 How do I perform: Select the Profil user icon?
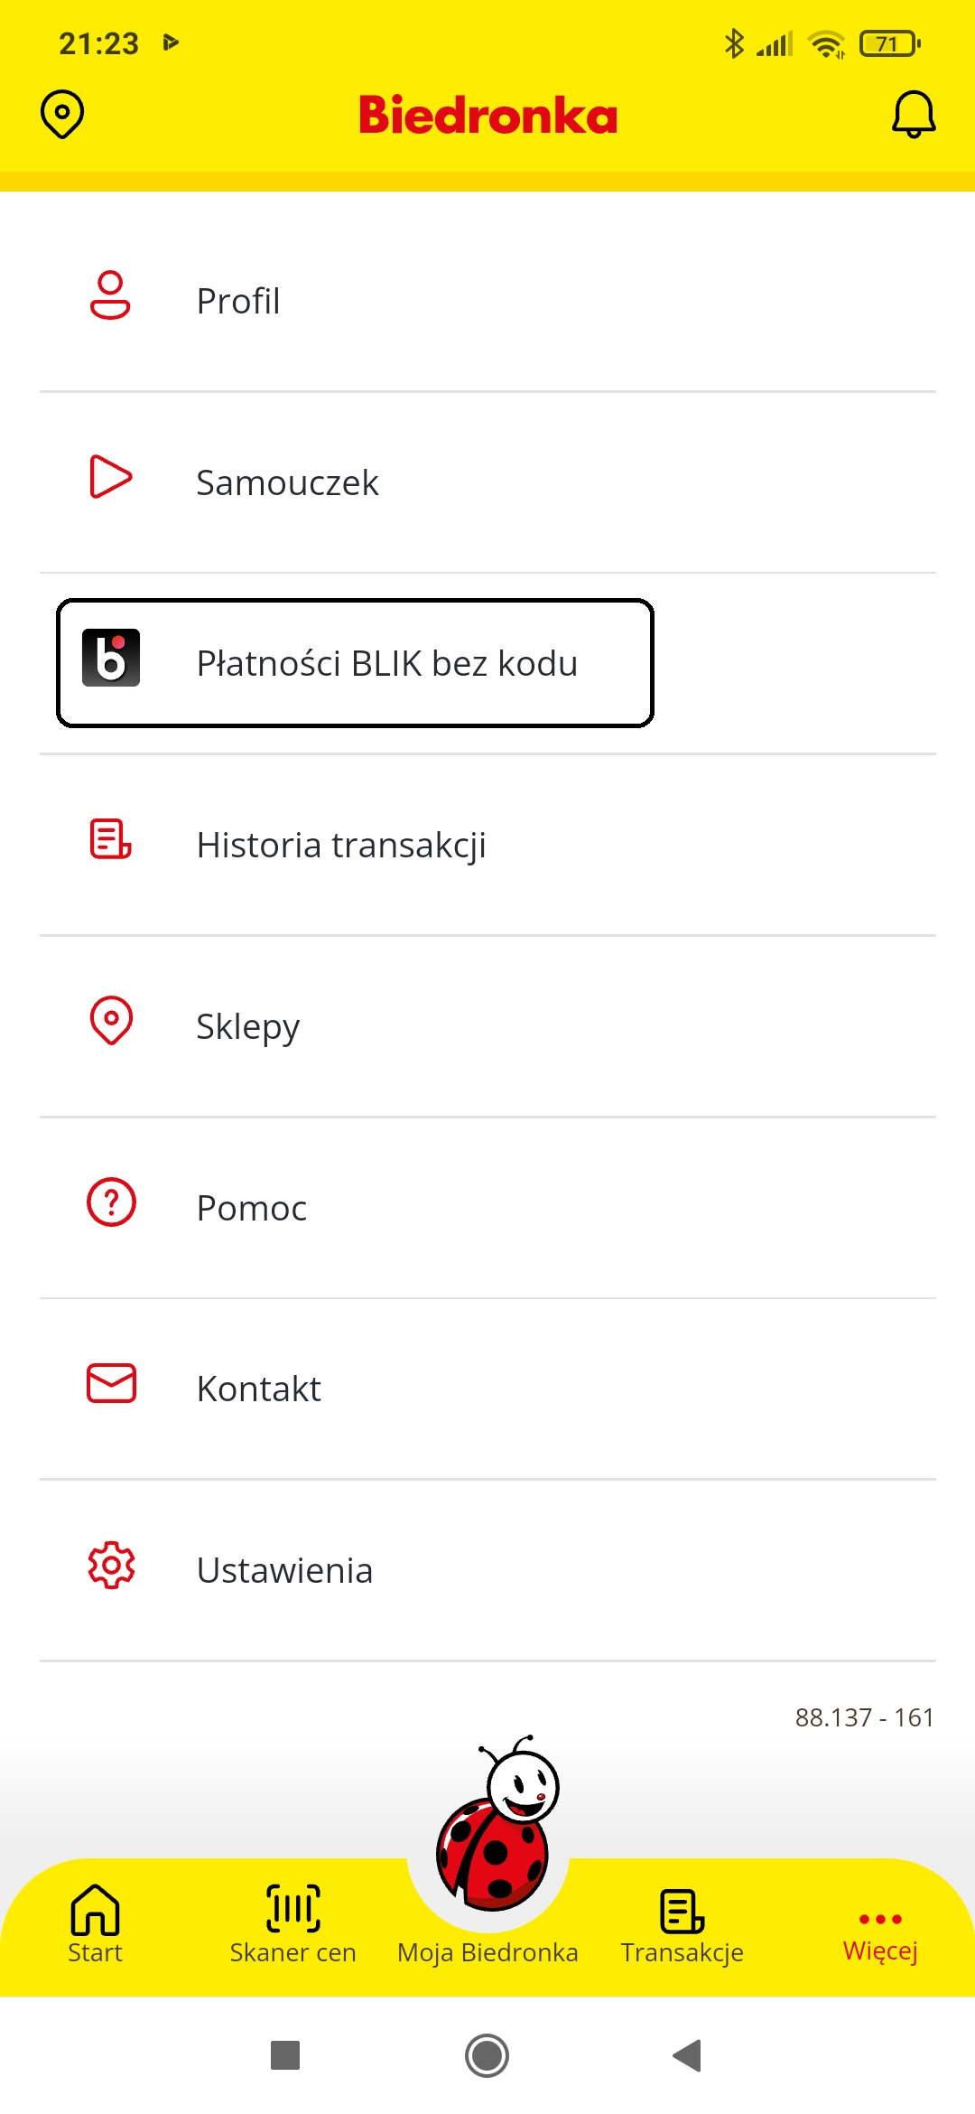tap(110, 298)
